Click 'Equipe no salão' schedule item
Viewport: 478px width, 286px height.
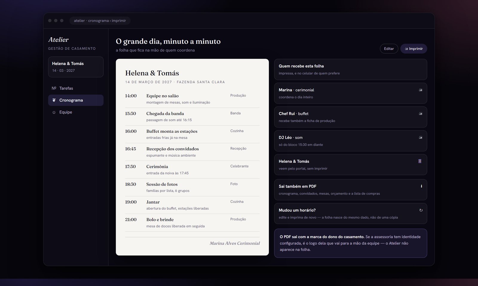(163, 96)
